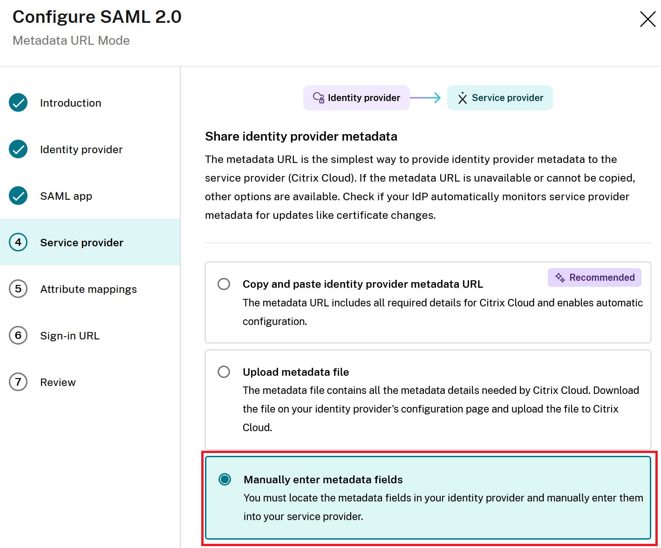Screen dimensions: 661x548
Task: Go to the Review step
Action: (x=58, y=382)
